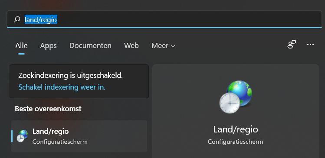Click the Land/regio result title text
The image size is (325, 158).
pos(51,131)
